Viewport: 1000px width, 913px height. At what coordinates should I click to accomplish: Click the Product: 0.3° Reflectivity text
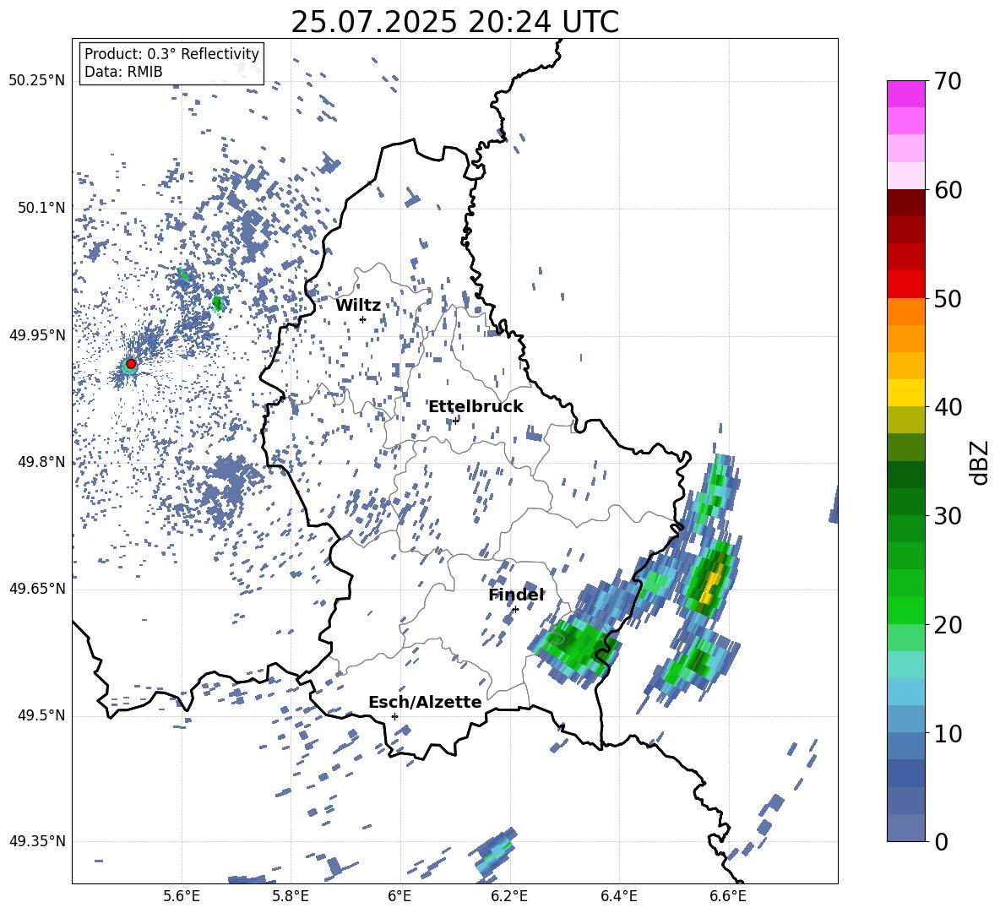pos(171,53)
